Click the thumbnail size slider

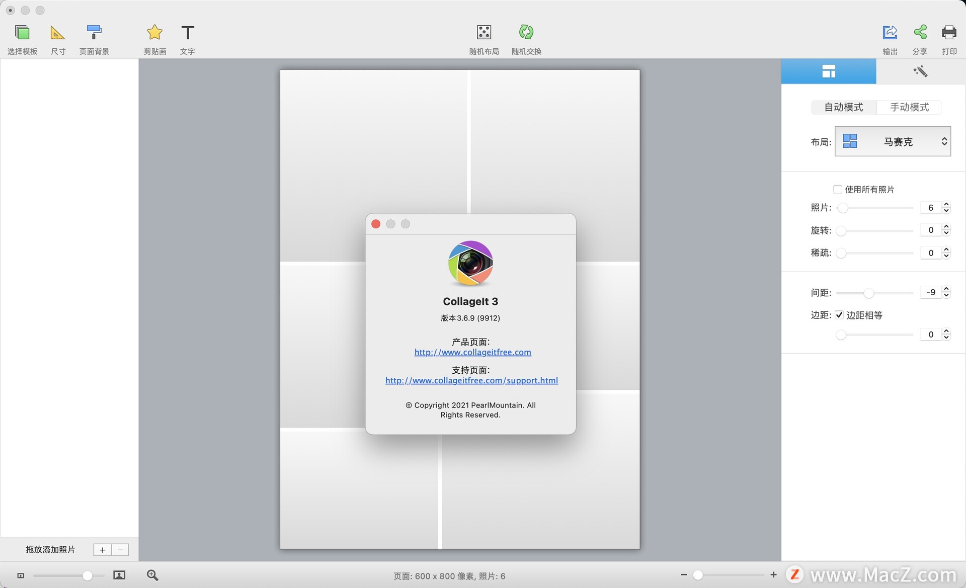(x=68, y=575)
